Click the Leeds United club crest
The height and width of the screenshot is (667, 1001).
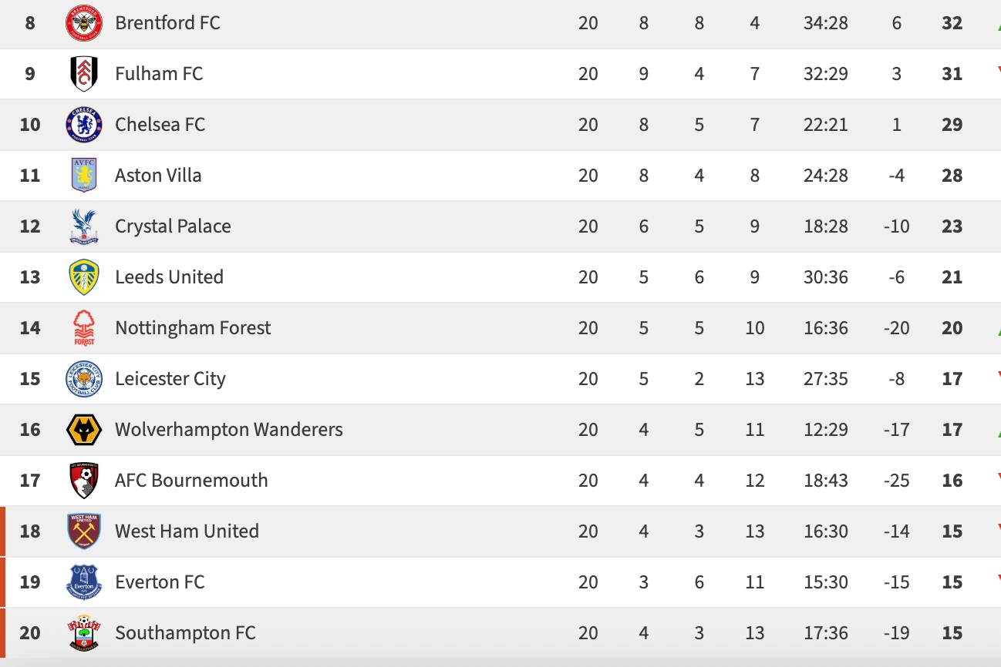tap(83, 277)
